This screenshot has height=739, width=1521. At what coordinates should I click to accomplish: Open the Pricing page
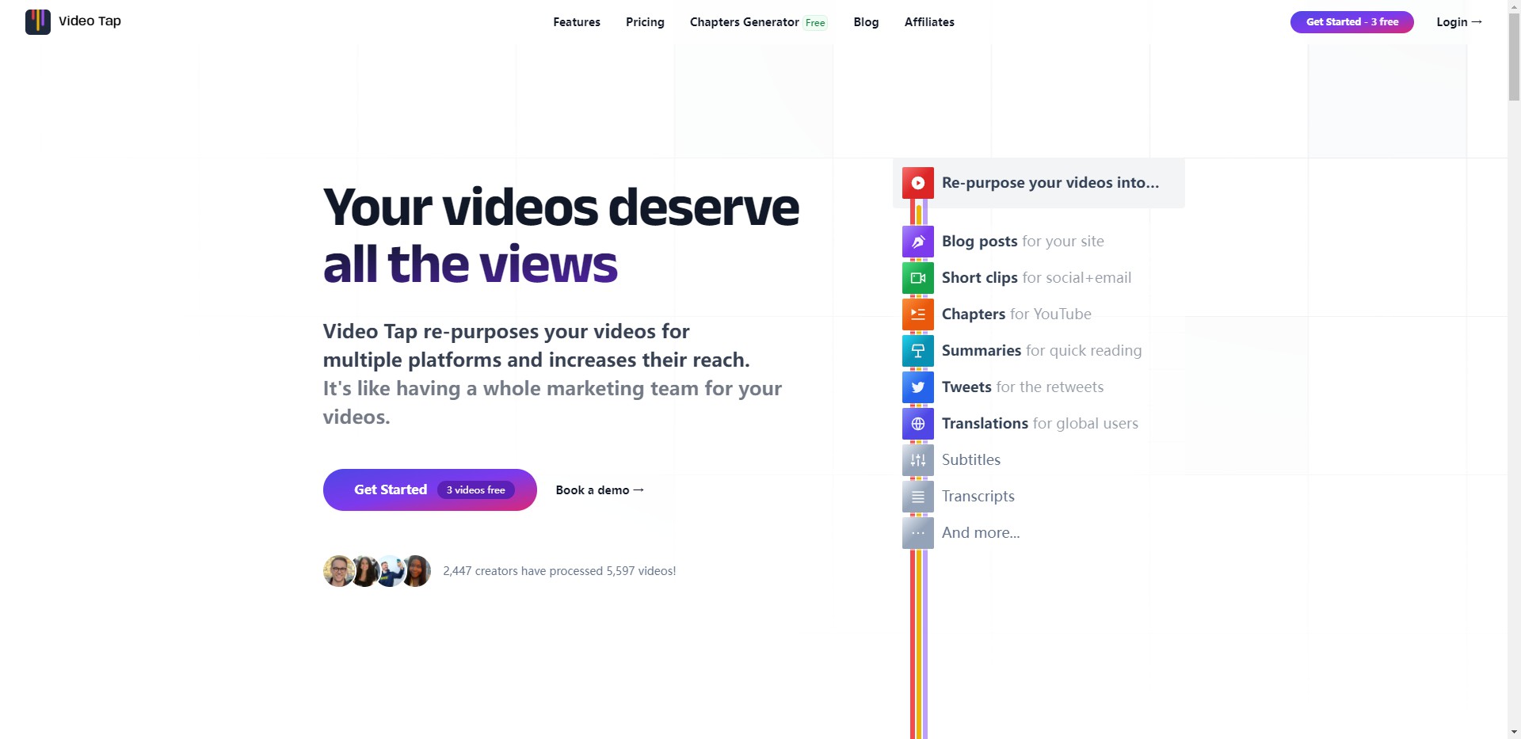tap(644, 21)
